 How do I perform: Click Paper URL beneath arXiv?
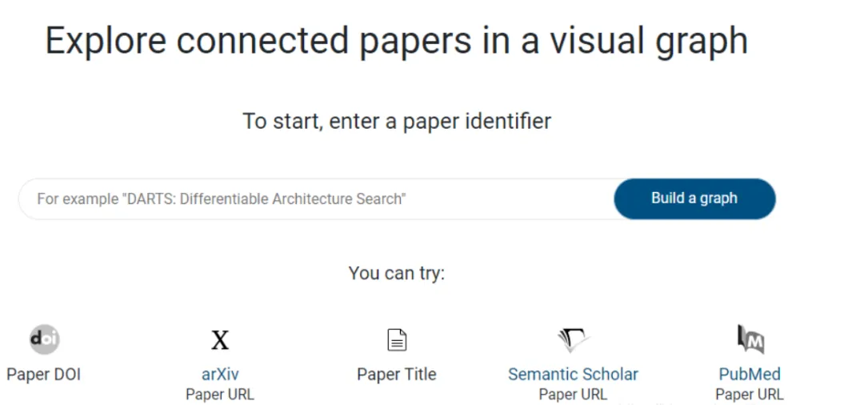220,395
